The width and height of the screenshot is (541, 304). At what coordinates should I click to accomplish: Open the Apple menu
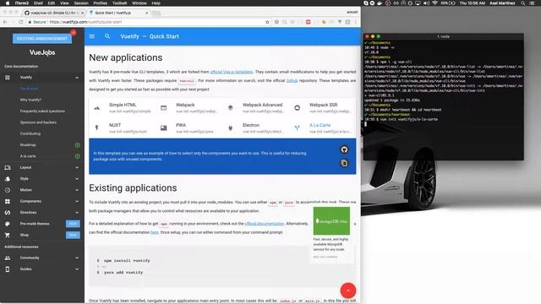pos(8,3)
